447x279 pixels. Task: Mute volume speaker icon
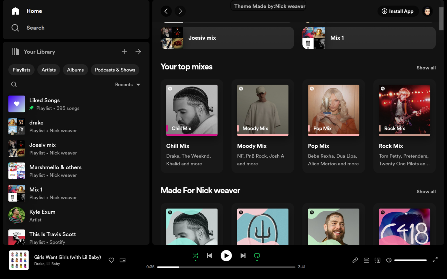389,260
